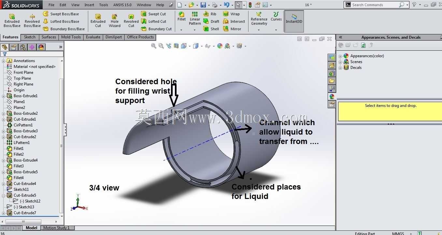
Task: Select the Draft tool
Action: [x=211, y=21]
